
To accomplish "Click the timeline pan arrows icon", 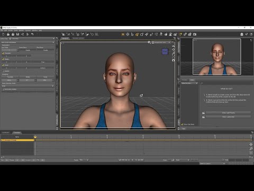I will click(x=251, y=144).
